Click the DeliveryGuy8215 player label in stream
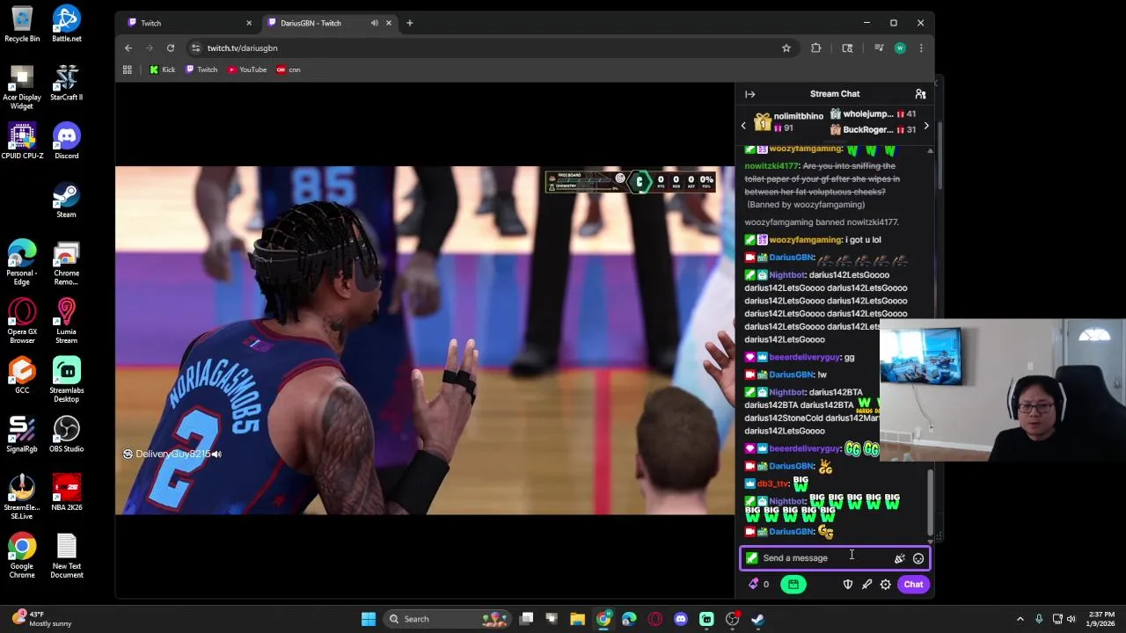The image size is (1126, 633). (172, 455)
